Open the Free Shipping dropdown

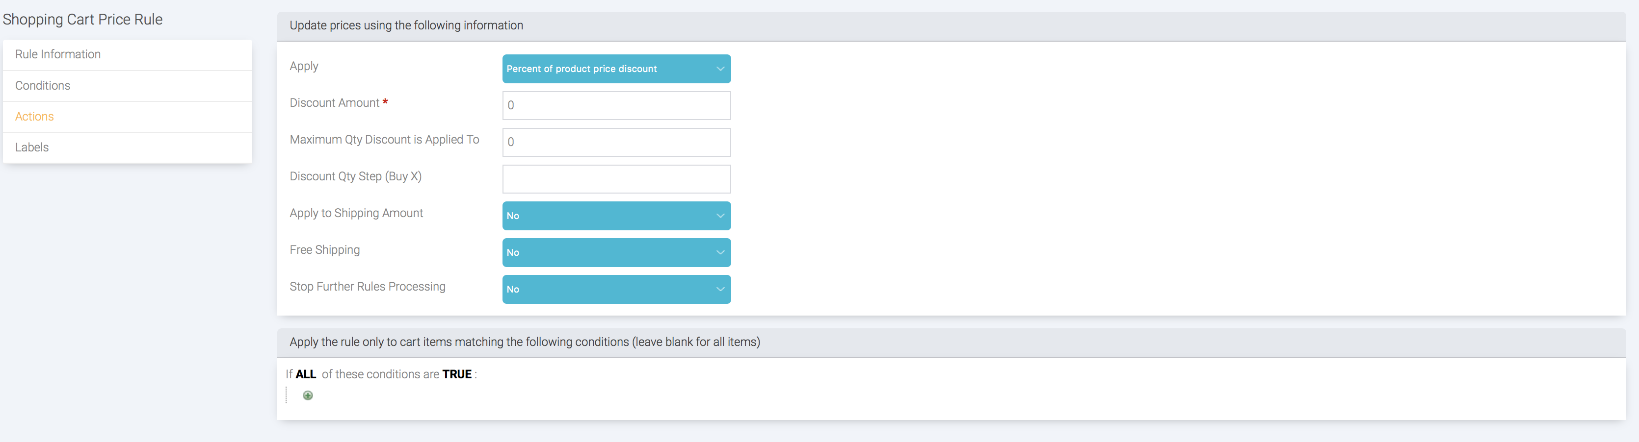616,253
